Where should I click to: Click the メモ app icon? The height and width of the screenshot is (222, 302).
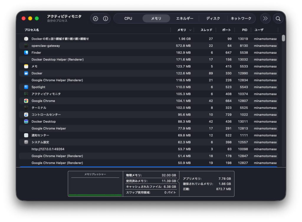point(26,66)
